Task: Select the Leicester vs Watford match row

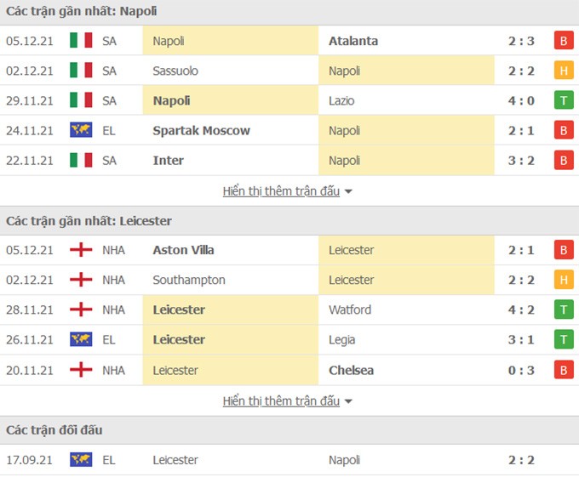Action: (289, 309)
